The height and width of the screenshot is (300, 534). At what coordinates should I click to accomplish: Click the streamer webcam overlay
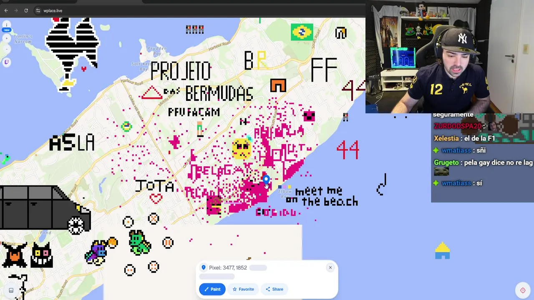coord(449,57)
